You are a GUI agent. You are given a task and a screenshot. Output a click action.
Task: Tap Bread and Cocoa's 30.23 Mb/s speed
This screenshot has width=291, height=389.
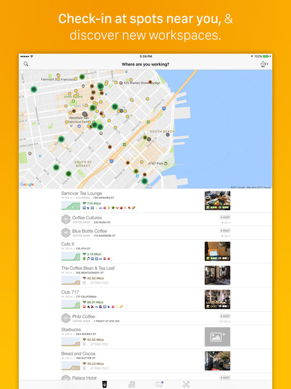click(x=93, y=364)
